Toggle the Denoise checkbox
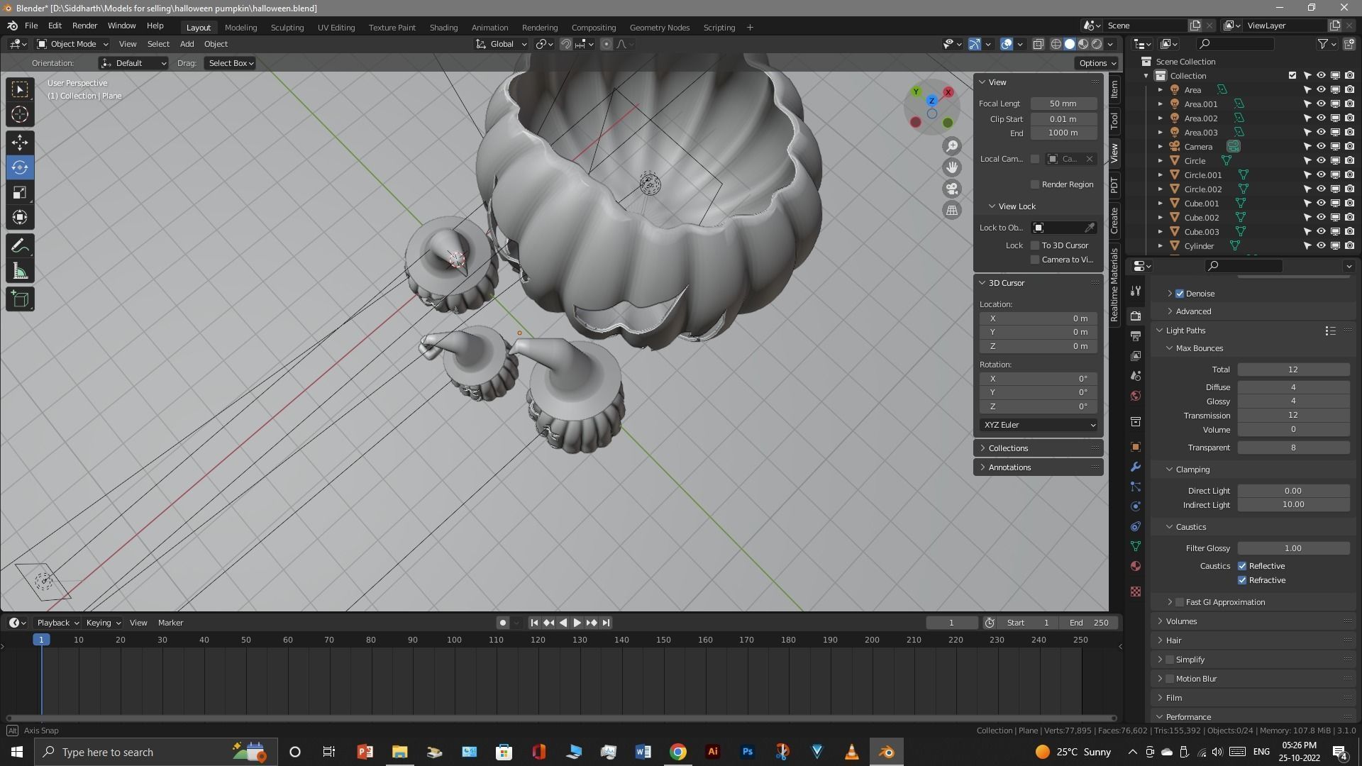The width and height of the screenshot is (1362, 766). point(1180,294)
